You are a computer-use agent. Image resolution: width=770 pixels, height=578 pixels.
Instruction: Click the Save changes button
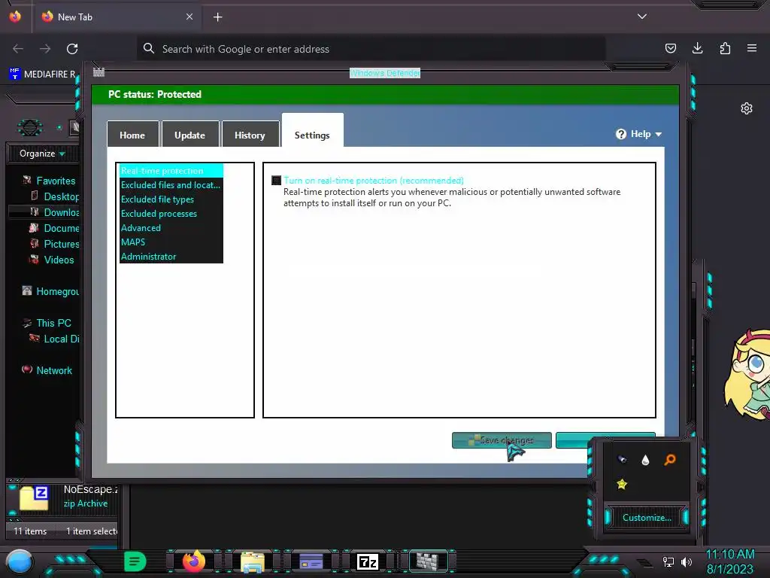coord(502,440)
